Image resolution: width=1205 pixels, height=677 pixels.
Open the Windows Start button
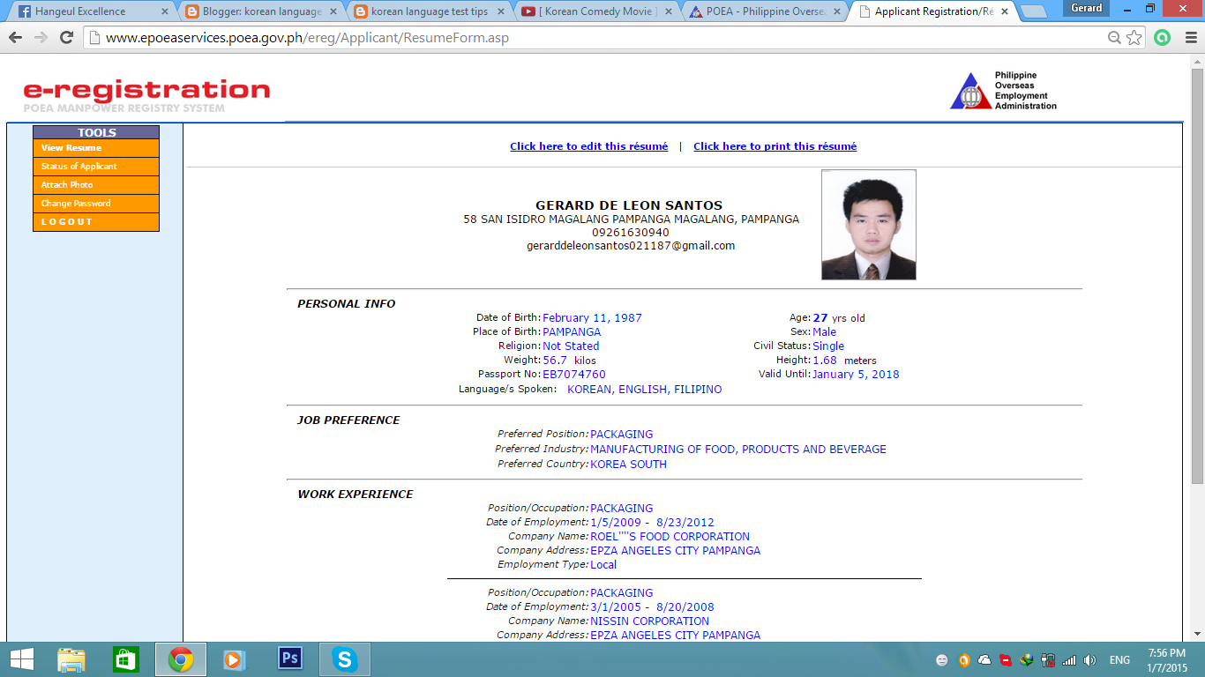(19, 658)
